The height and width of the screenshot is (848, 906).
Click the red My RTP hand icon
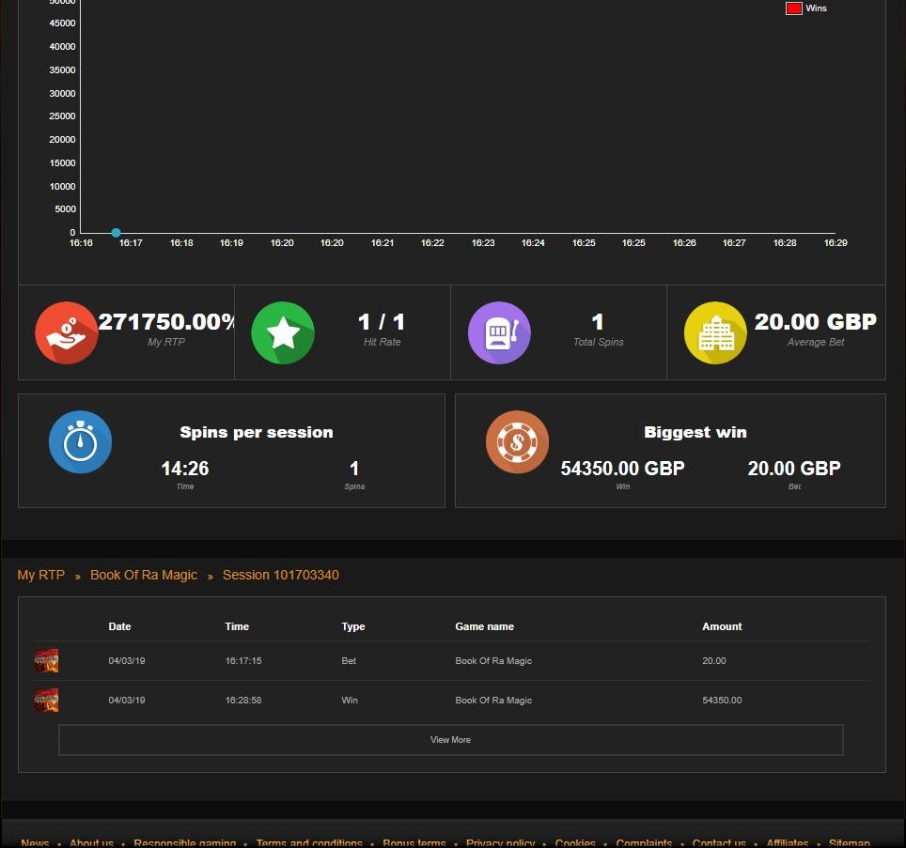coord(66,332)
